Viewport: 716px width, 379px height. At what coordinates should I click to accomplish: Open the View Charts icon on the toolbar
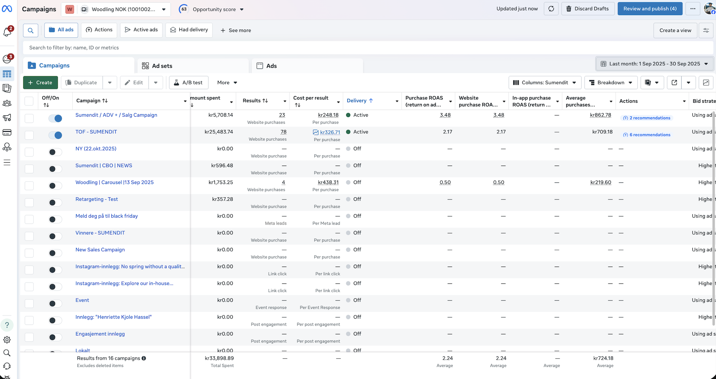tap(706, 83)
